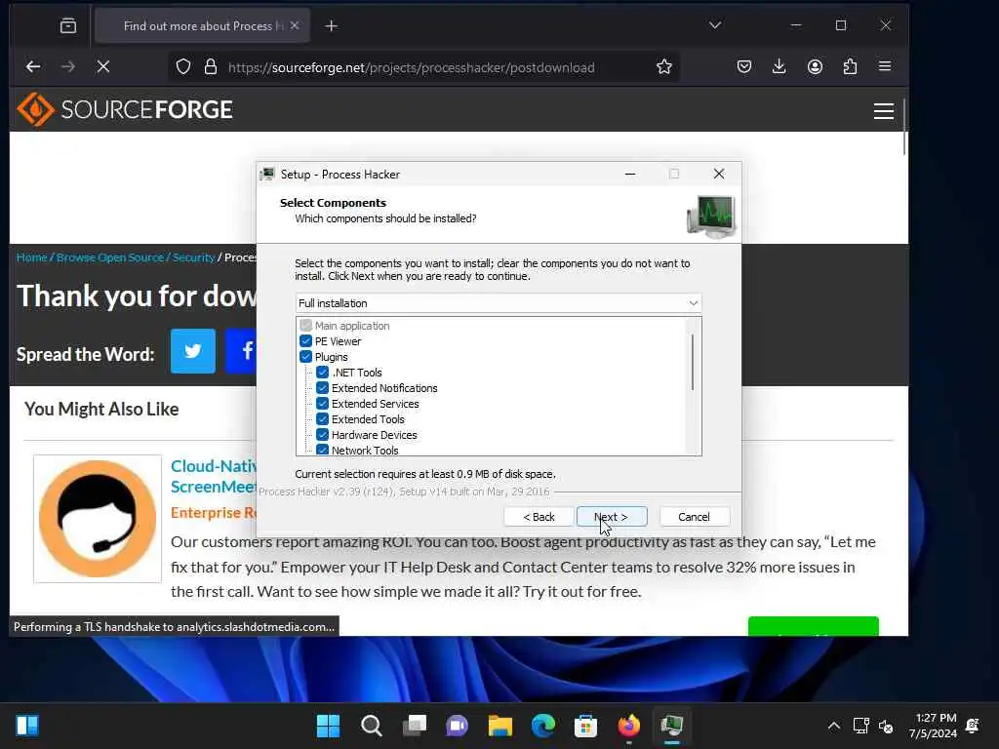The image size is (999, 749).
Task: Click the ScreenMeet headset thumbnail
Action: click(x=98, y=519)
